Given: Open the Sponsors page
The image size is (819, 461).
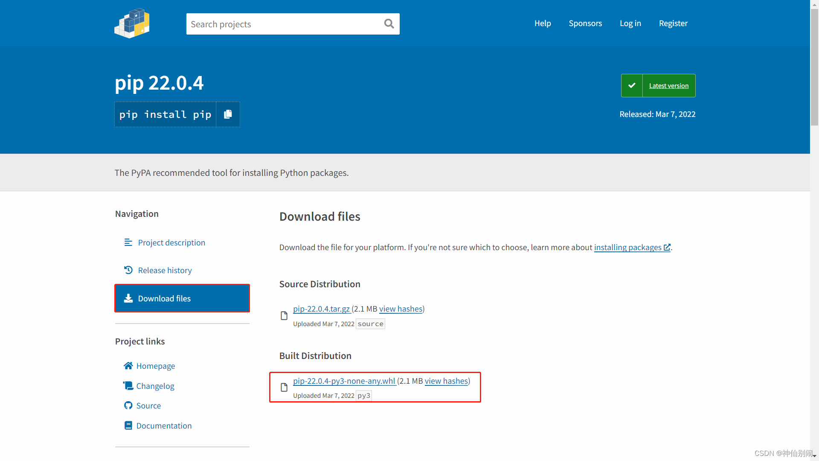Looking at the screenshot, I should pos(585,23).
